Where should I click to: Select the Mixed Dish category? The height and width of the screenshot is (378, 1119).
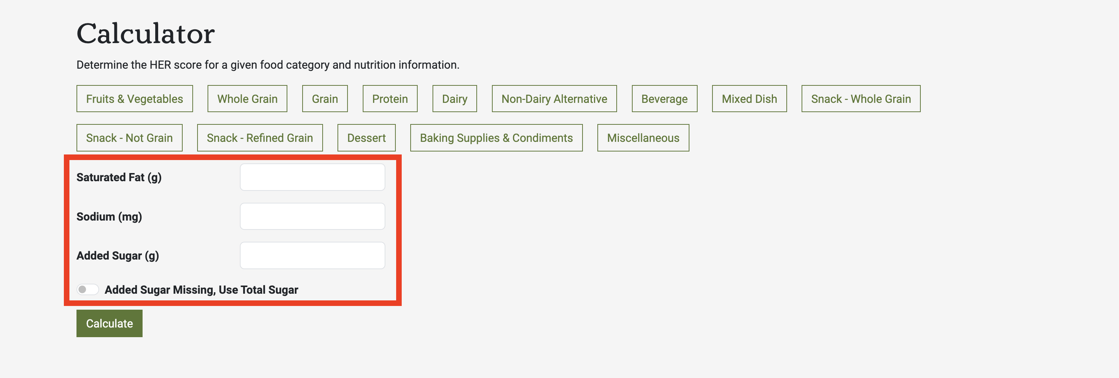coord(749,99)
